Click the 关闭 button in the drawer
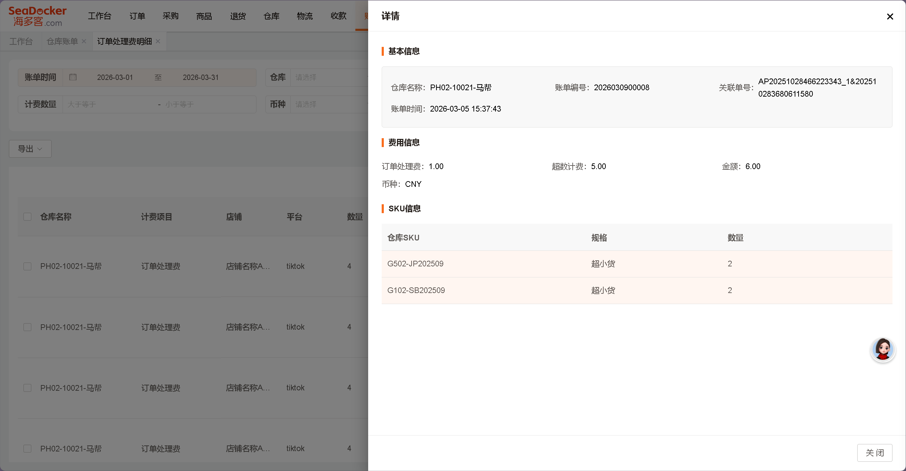 click(875, 453)
